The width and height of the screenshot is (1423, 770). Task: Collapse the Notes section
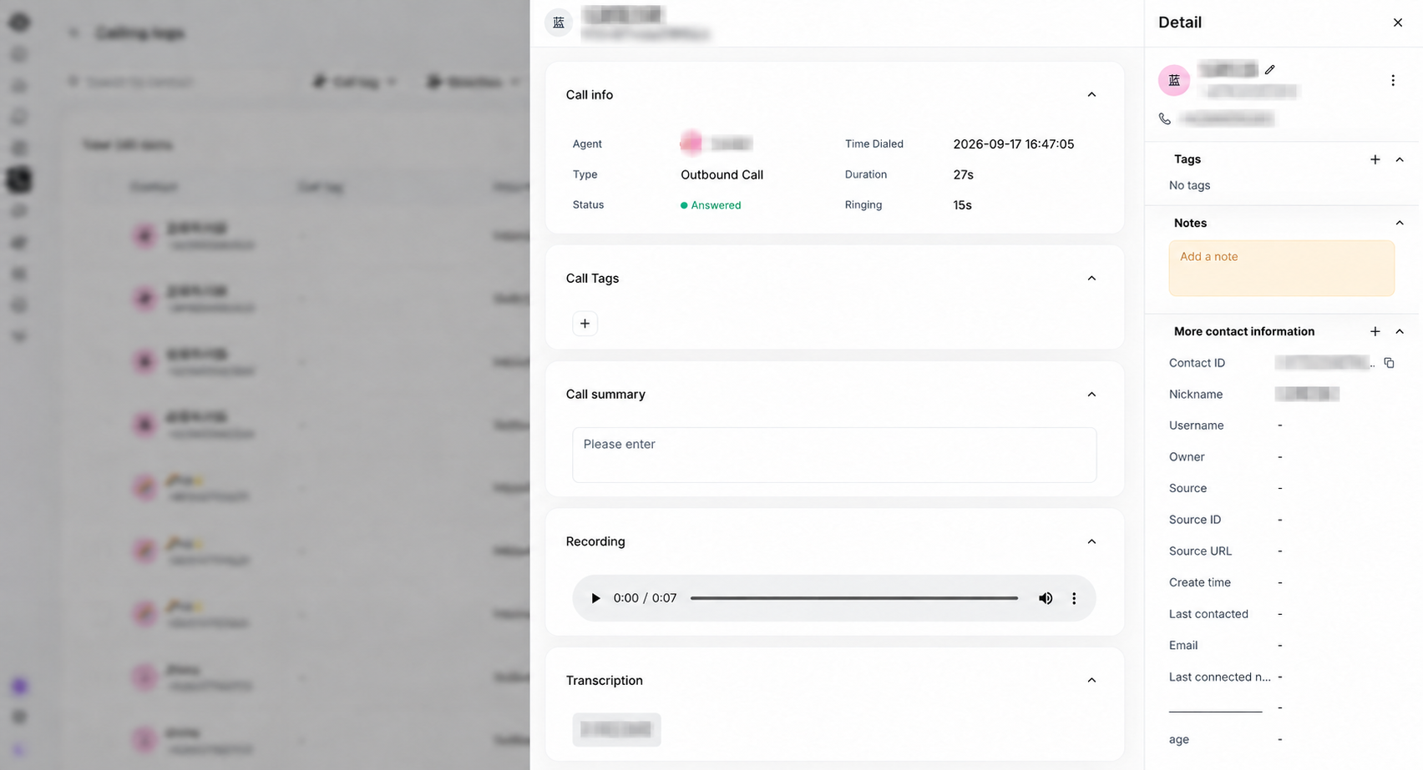click(1400, 223)
